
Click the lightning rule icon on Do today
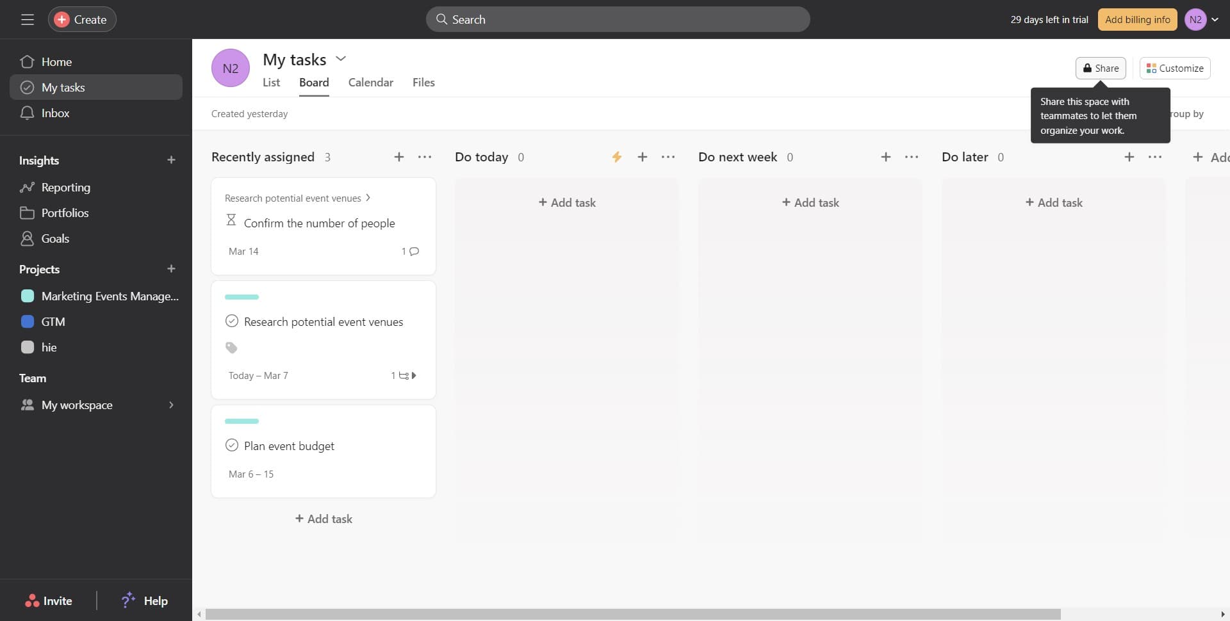tap(616, 156)
